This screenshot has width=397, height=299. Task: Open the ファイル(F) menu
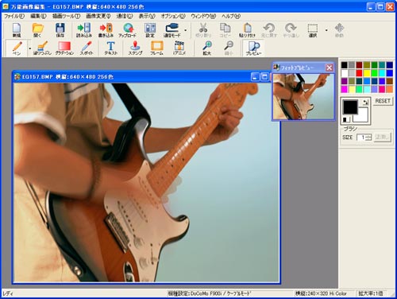(x=14, y=16)
